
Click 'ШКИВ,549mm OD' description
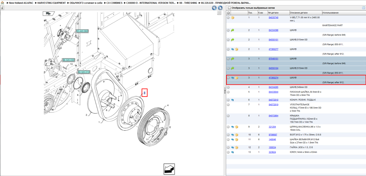[x=299, y=87]
